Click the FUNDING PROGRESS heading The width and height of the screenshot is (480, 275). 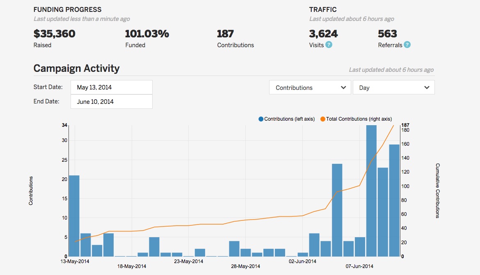[x=67, y=9]
